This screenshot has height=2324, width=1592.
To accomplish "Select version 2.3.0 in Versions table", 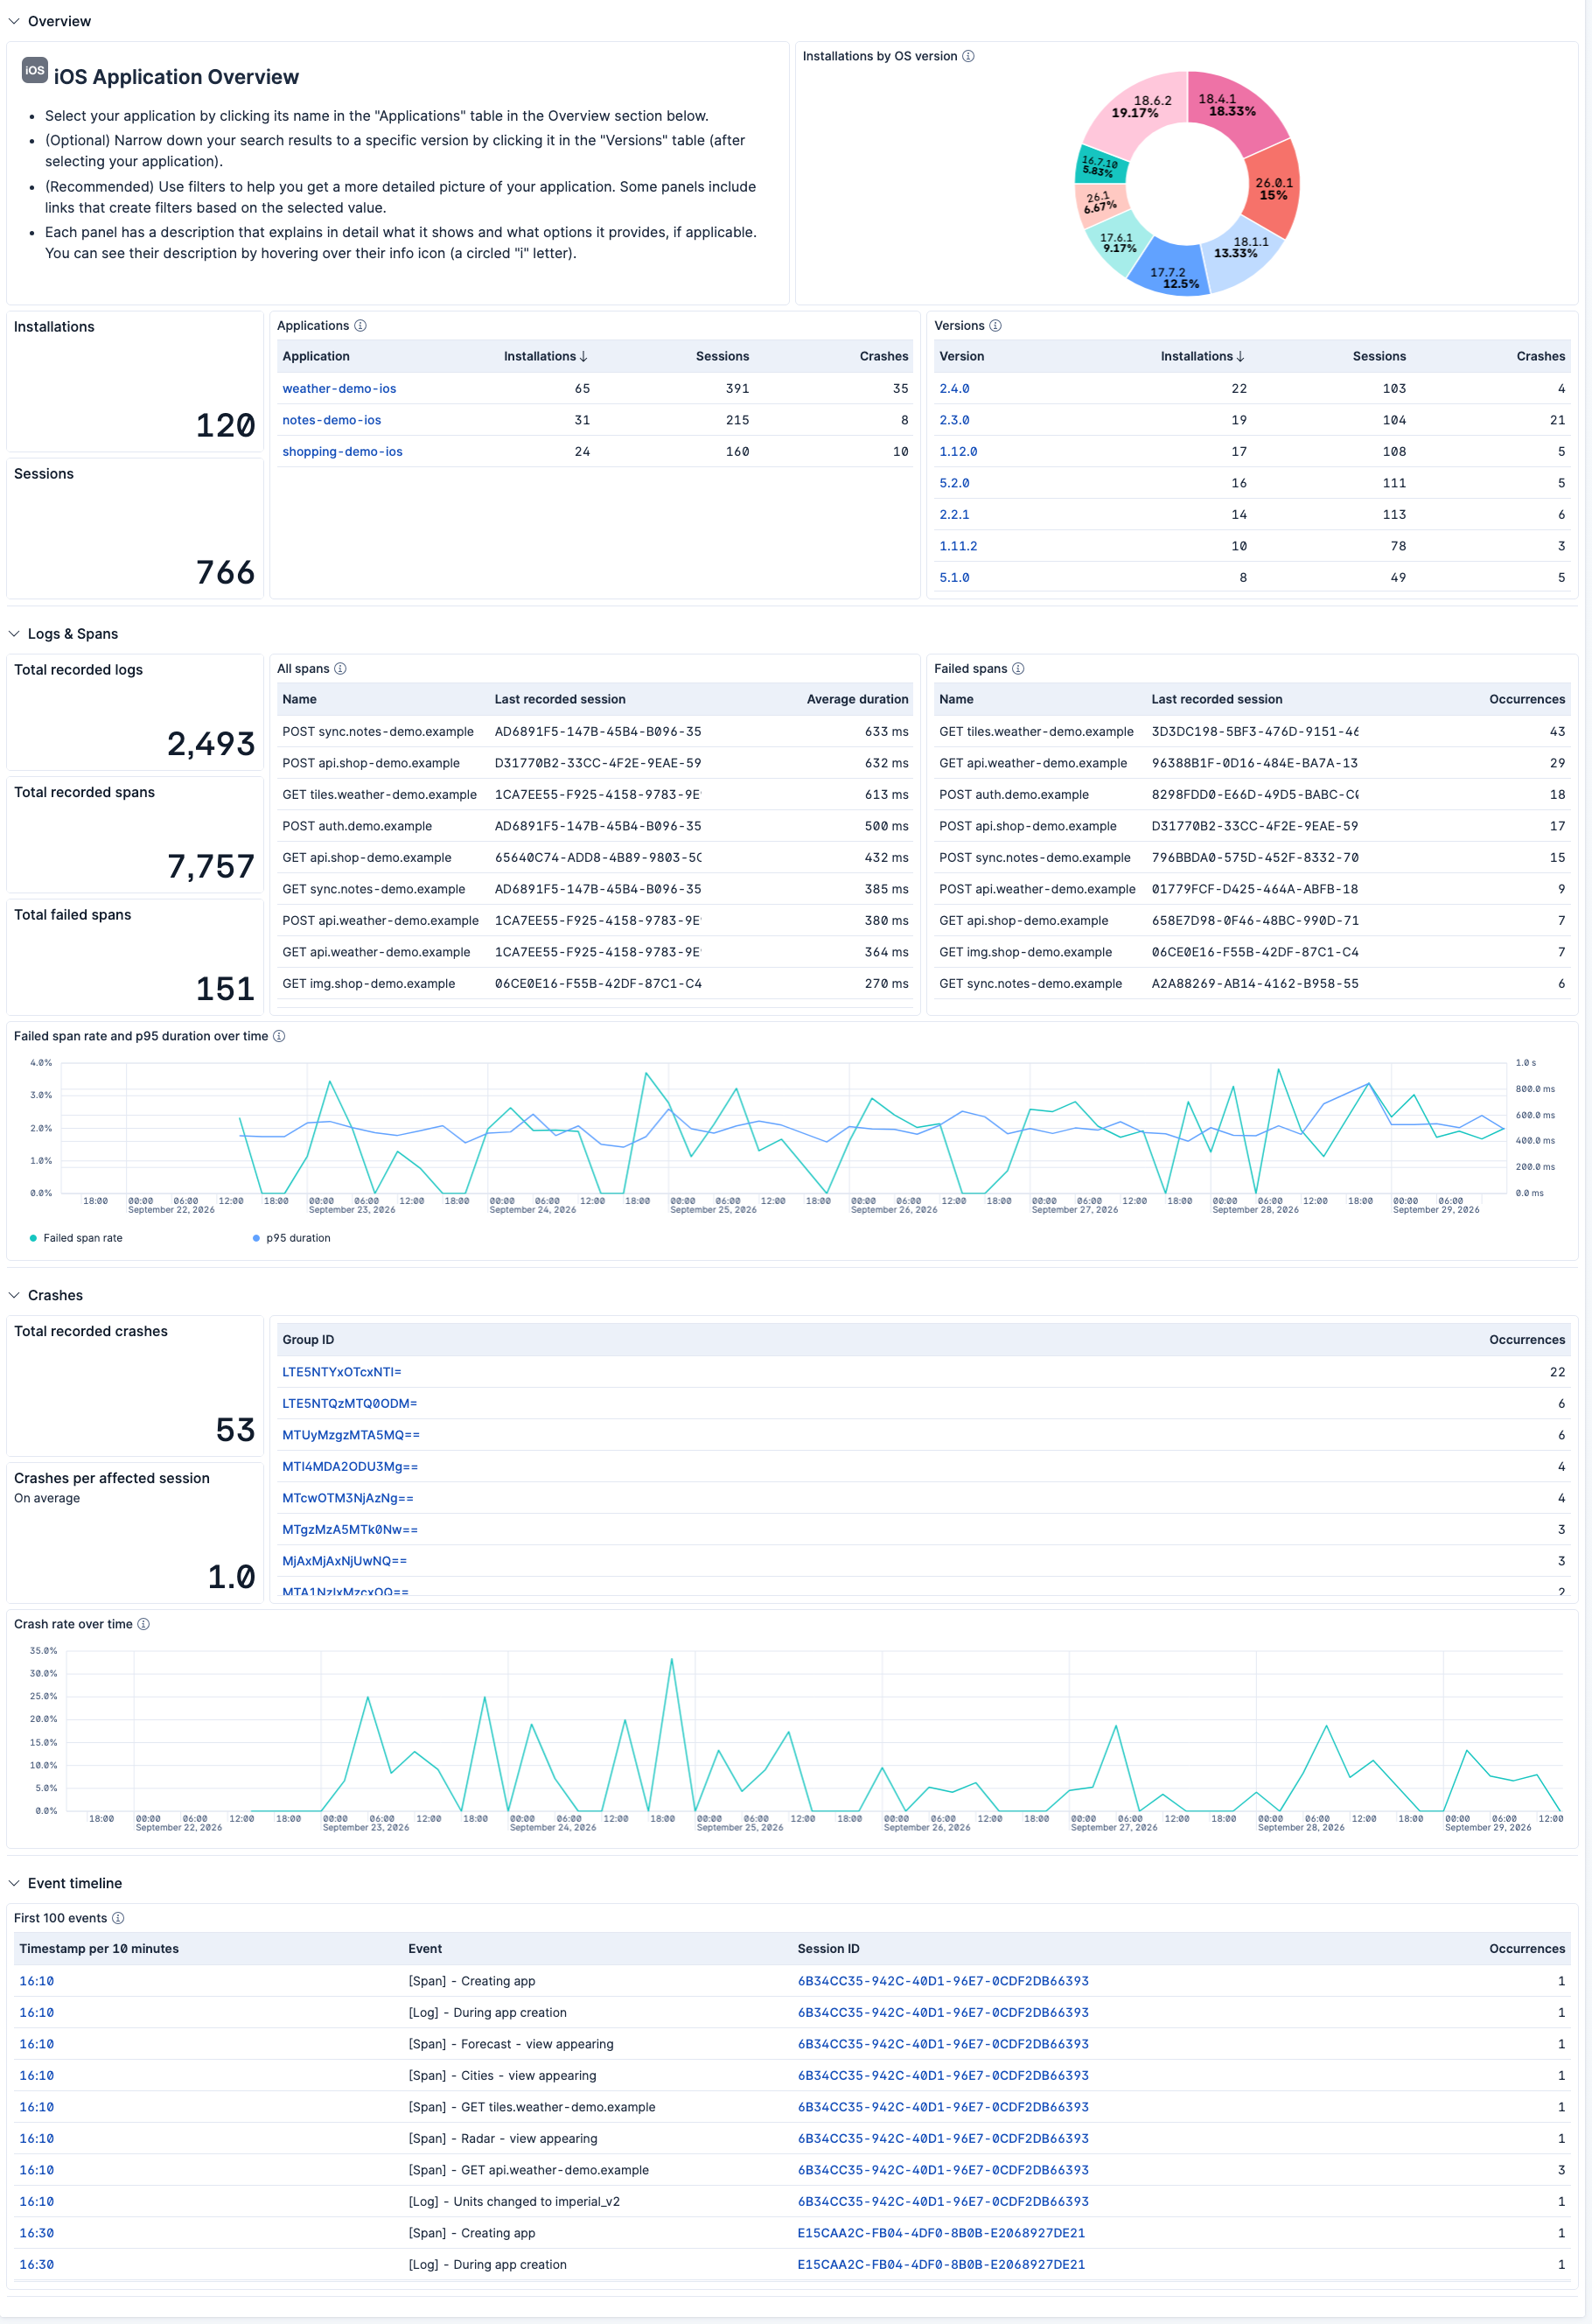I will (x=954, y=420).
